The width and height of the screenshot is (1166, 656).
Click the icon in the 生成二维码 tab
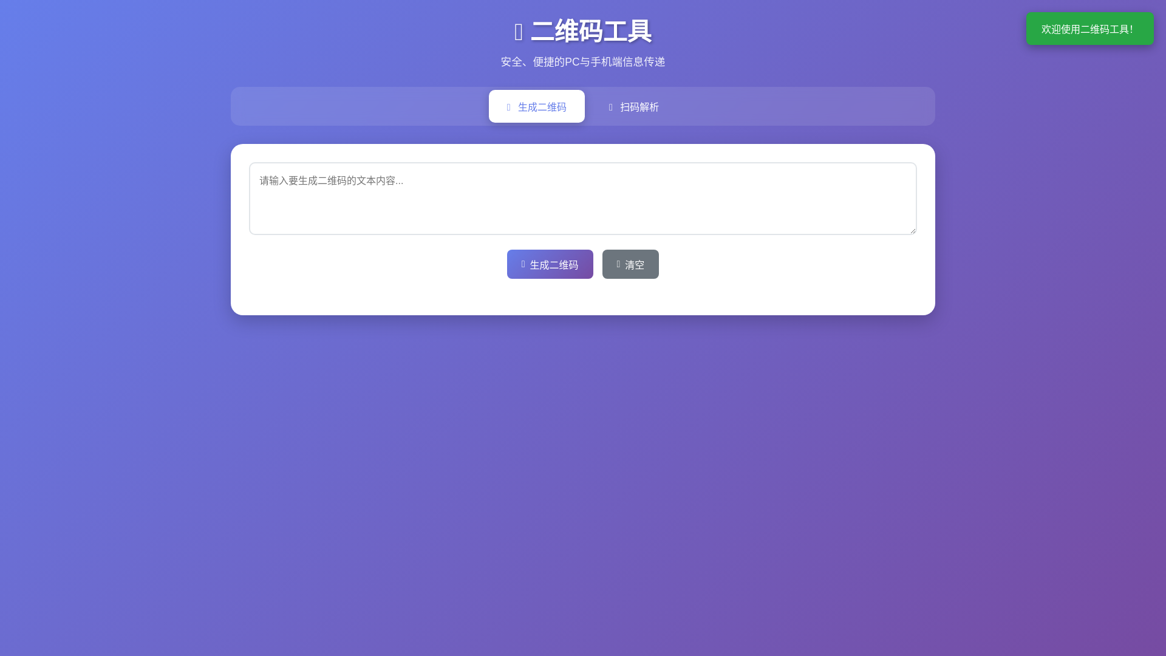coord(509,107)
